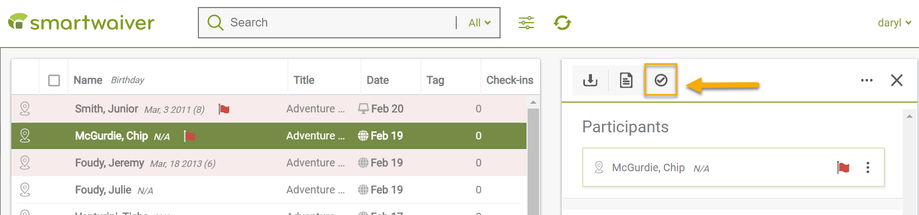The height and width of the screenshot is (215, 919).
Task: Click Adventure title in Foudy, Julie row
Action: click(316, 190)
